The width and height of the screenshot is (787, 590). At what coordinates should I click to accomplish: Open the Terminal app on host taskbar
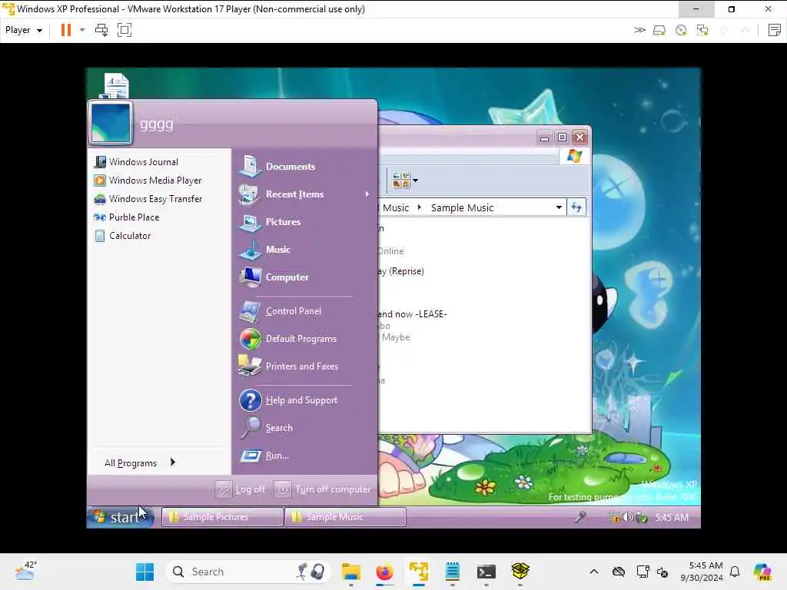(x=486, y=572)
